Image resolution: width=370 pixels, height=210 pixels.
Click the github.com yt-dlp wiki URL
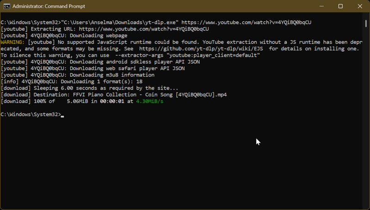tap(202, 48)
